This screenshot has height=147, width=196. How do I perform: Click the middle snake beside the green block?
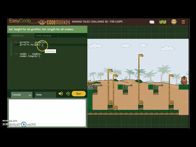click(127, 87)
